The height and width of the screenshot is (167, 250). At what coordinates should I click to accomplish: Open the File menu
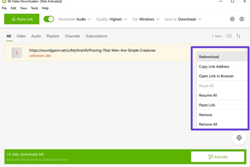(x=4, y=8)
